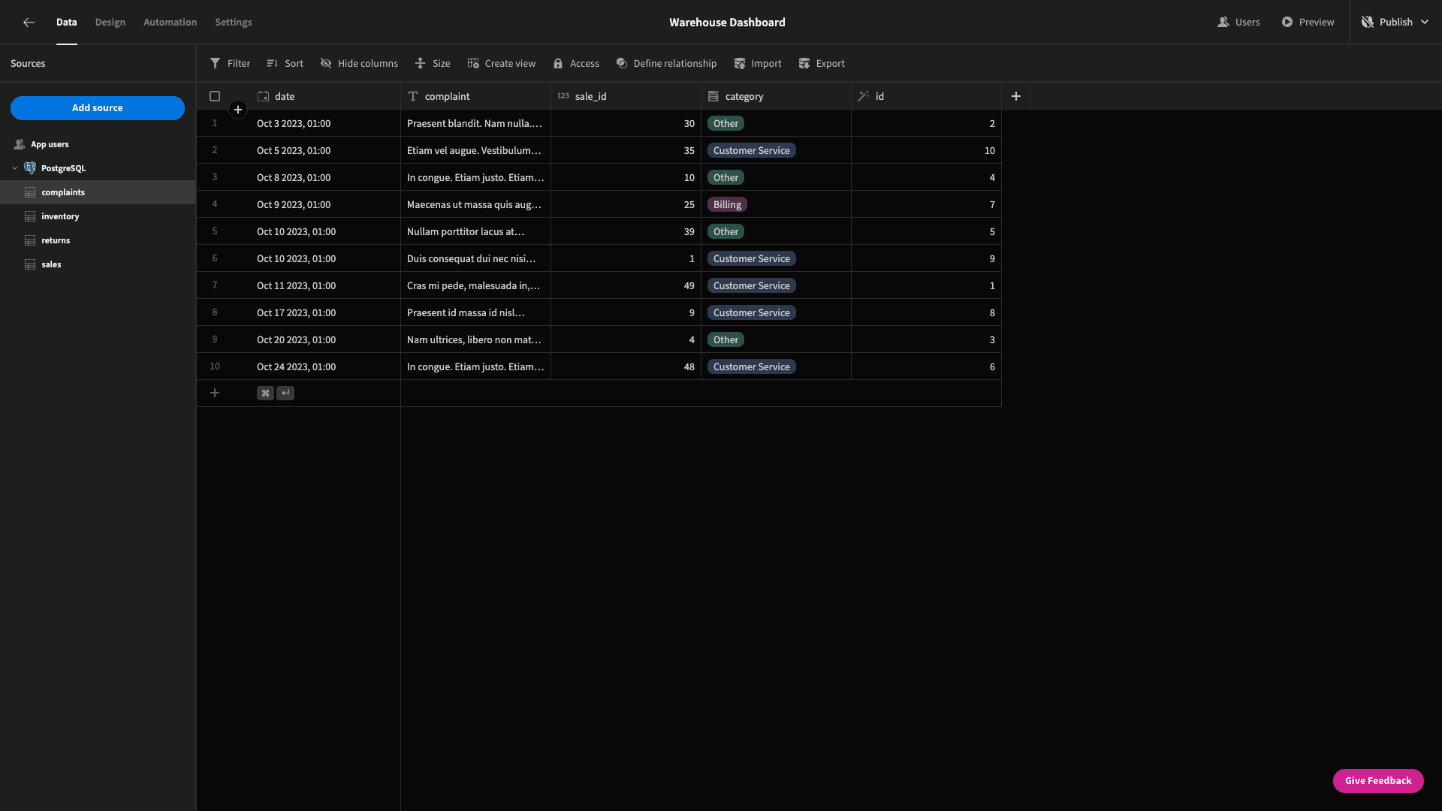Select the returns table
The width and height of the screenshot is (1442, 811).
[98, 240]
